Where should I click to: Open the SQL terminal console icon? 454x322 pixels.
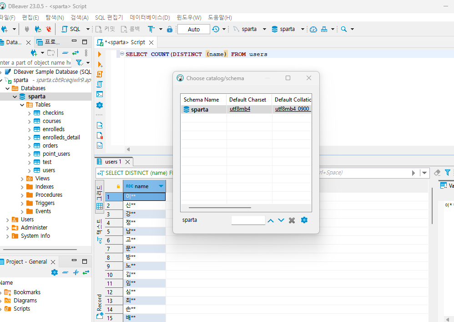100,94
